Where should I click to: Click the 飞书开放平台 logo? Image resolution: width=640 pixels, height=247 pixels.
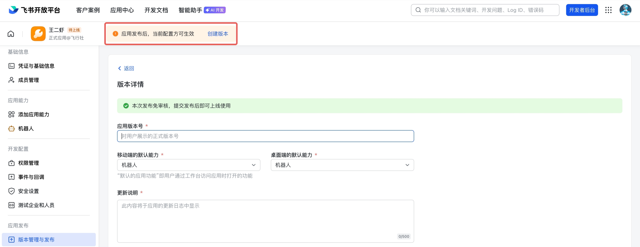pos(34,10)
